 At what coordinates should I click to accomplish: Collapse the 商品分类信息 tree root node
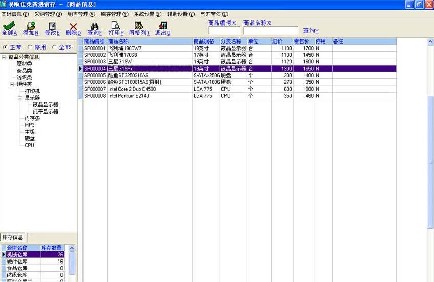pyautogui.click(x=4, y=57)
